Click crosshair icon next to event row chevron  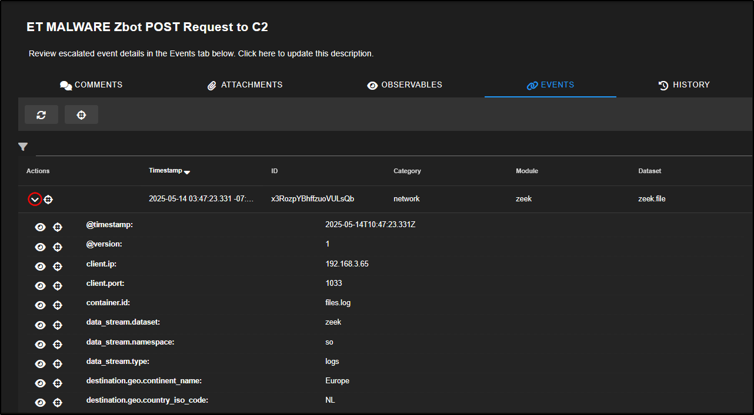tap(48, 200)
